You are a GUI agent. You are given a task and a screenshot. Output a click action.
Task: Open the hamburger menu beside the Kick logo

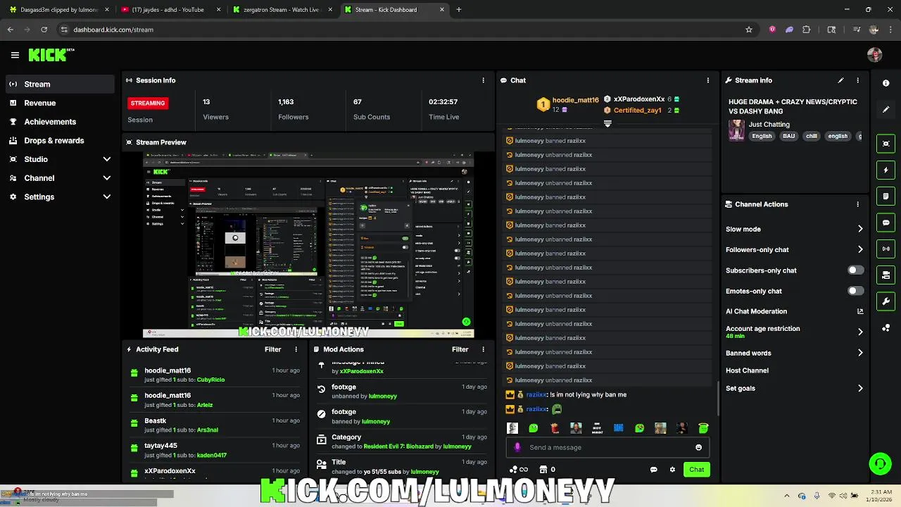[15, 55]
